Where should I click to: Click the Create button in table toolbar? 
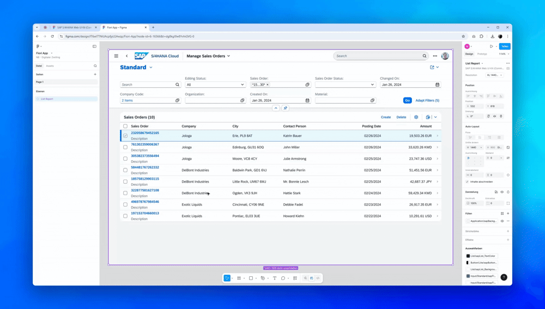click(386, 117)
